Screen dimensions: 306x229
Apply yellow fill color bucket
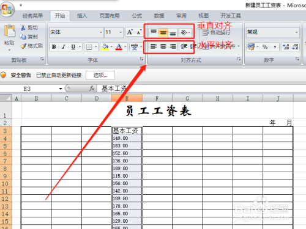[105, 47]
